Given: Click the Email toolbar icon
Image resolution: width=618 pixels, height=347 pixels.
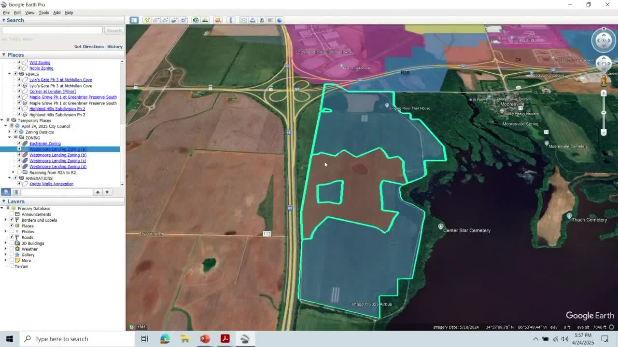Looking at the screenshot, I should tap(243, 20).
